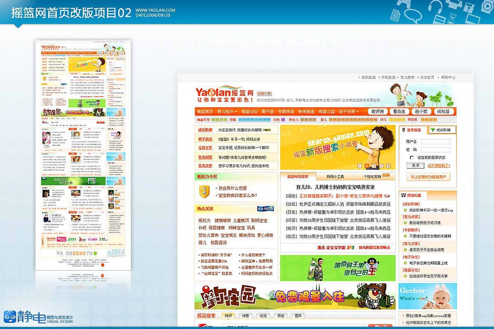Click the gold shield icon in 抵抗力专区
This screenshot has height=329, width=494.
tap(204, 190)
